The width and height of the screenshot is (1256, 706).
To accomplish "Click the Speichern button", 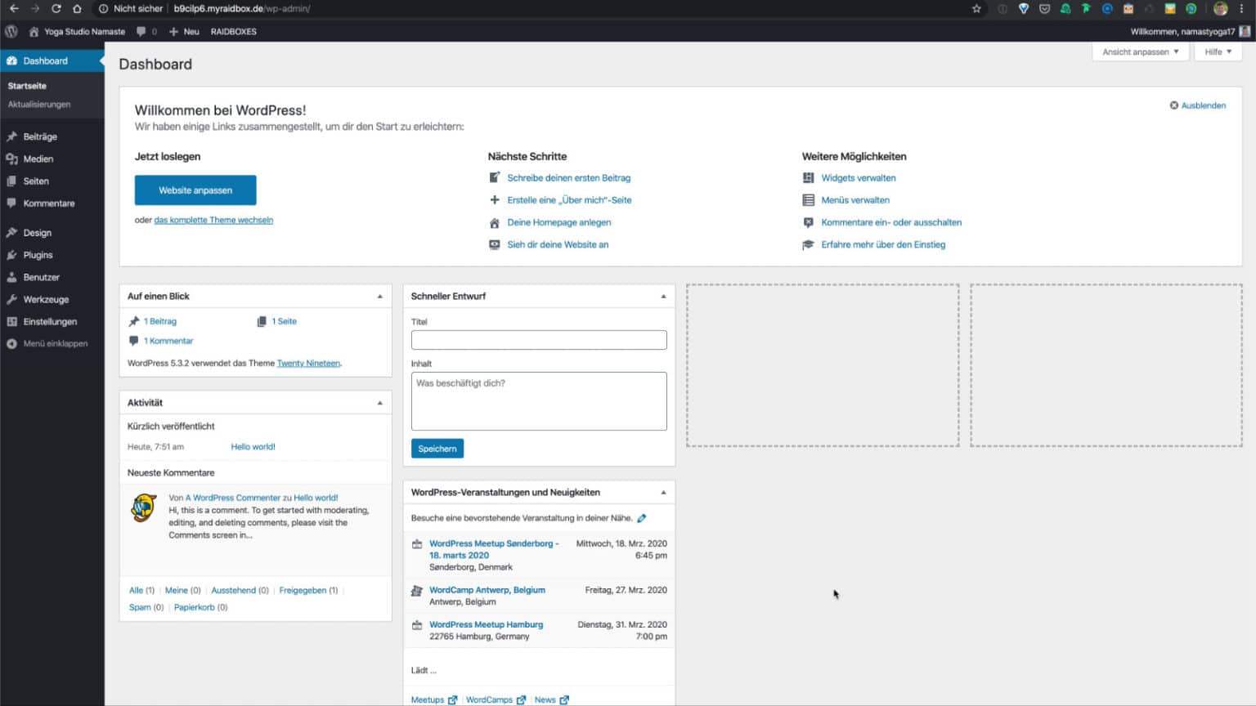I will [x=437, y=449].
